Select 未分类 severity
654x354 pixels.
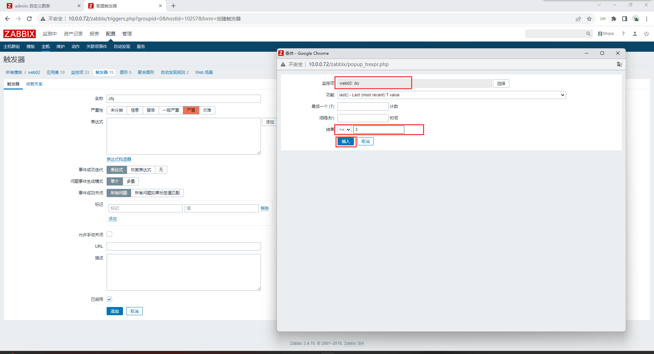[x=117, y=110]
